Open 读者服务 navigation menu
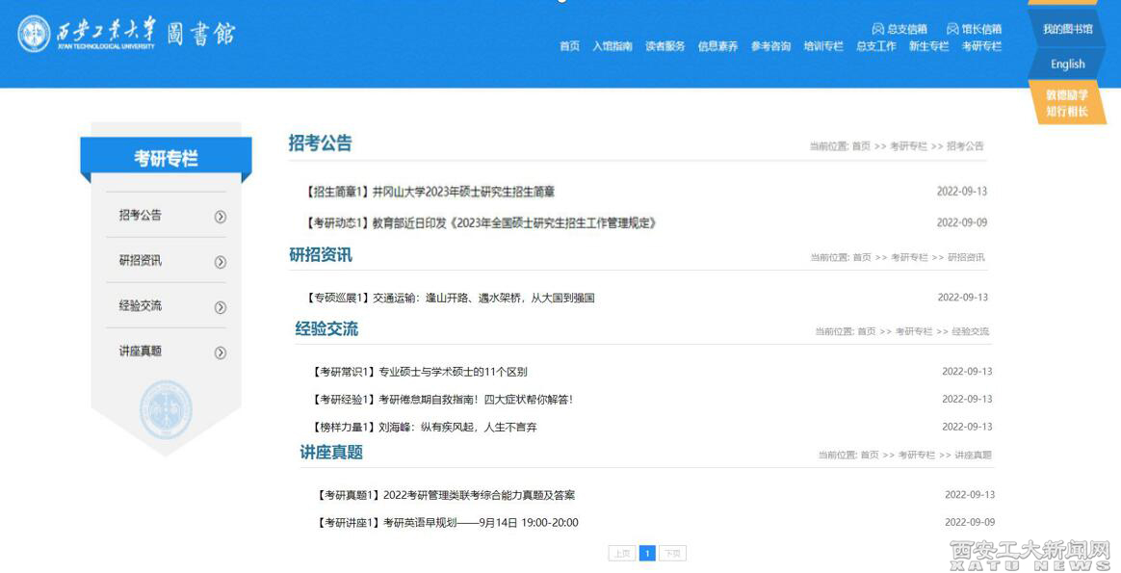The width and height of the screenshot is (1121, 573). point(665,46)
